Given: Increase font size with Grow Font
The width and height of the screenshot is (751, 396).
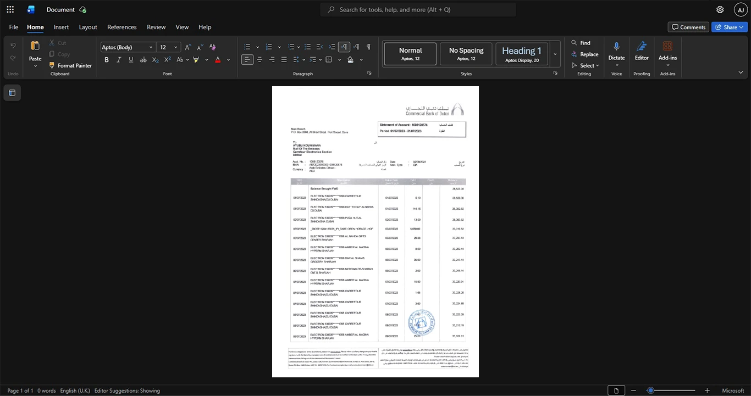Looking at the screenshot, I should (188, 47).
